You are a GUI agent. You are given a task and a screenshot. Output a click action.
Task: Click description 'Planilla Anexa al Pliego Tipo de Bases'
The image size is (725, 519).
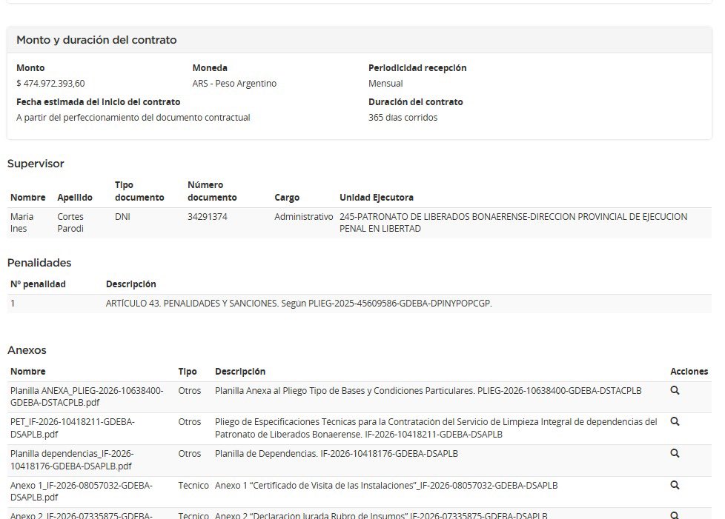pyautogui.click(x=428, y=391)
